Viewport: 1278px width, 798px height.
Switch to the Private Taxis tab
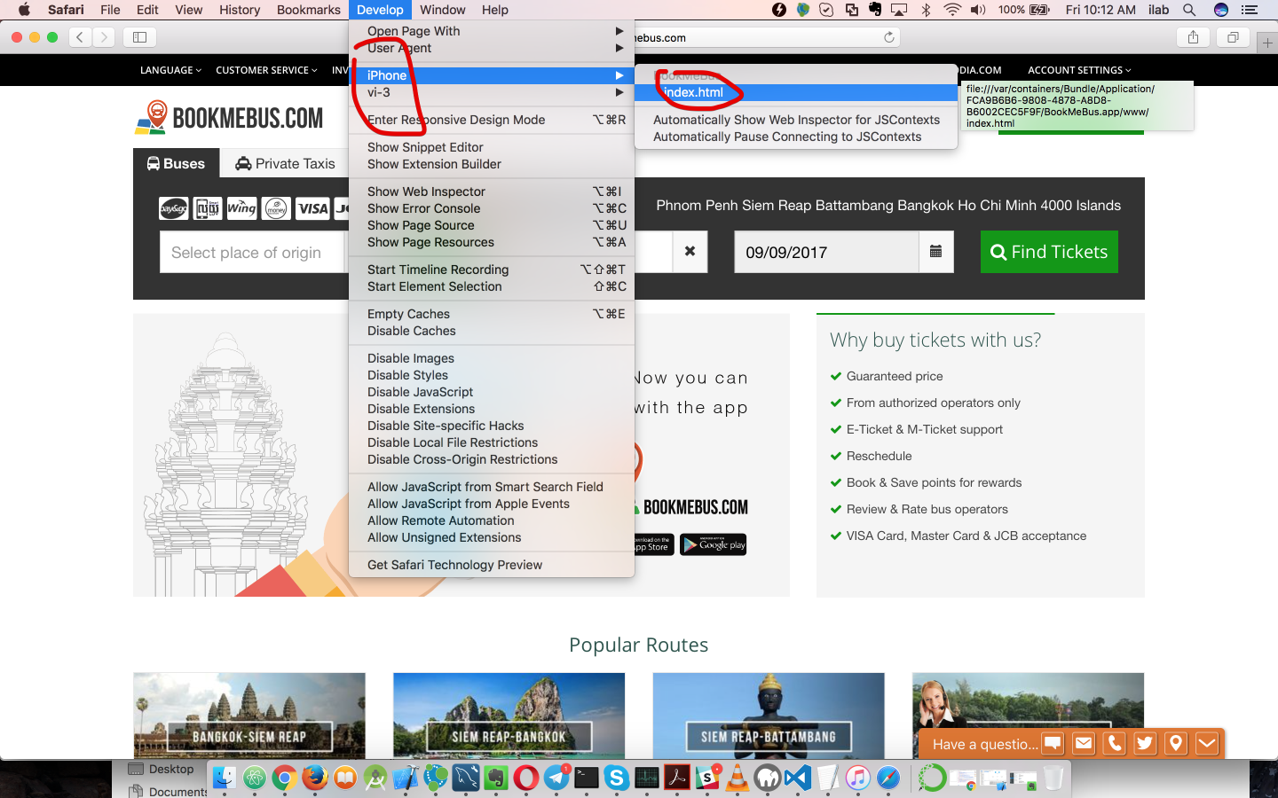click(285, 163)
